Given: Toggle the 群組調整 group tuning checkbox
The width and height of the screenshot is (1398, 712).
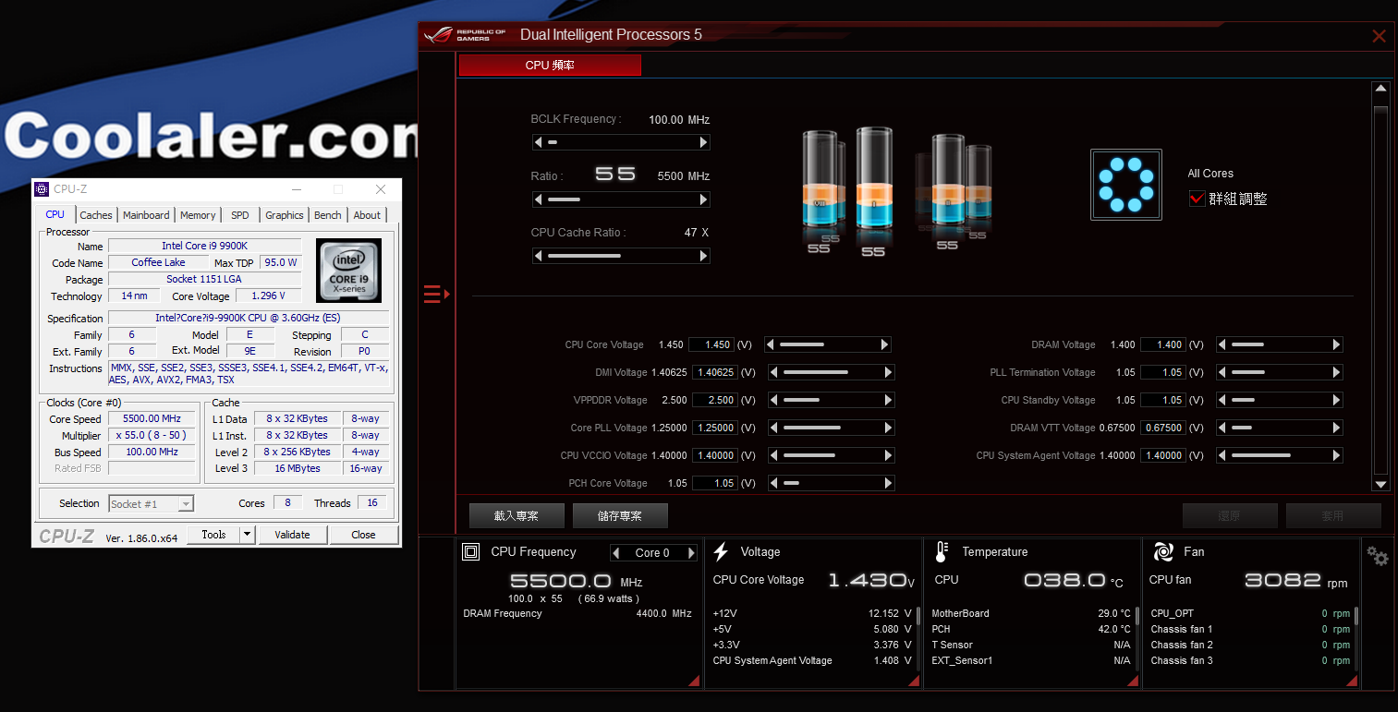Looking at the screenshot, I should [1197, 199].
